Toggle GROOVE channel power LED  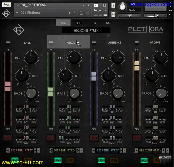[x=137, y=42]
